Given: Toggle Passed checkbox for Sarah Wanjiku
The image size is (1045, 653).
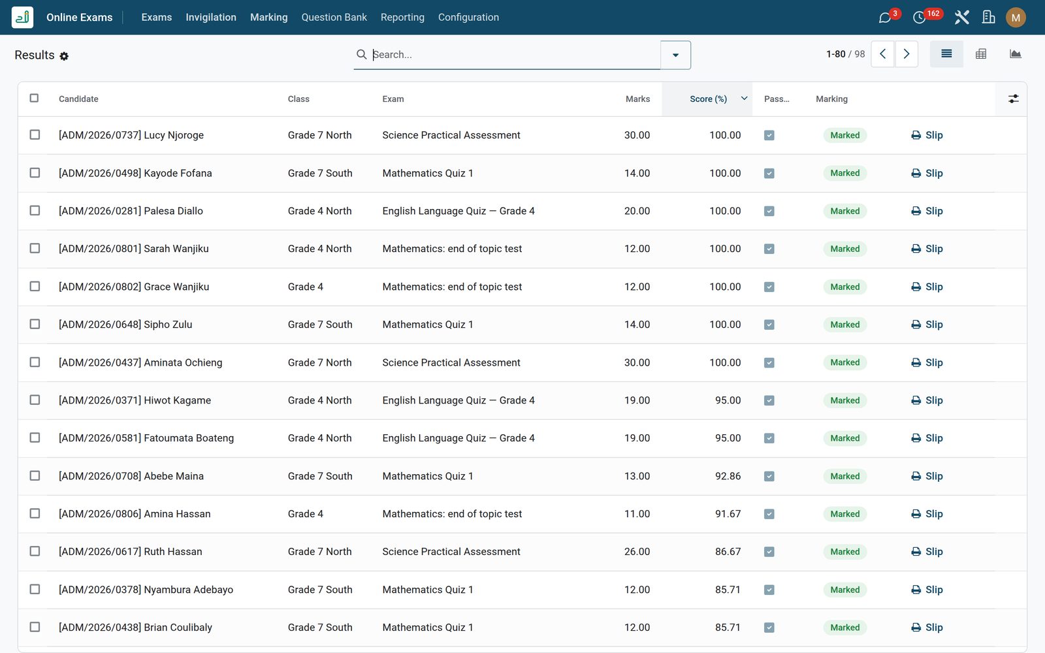Looking at the screenshot, I should (x=769, y=249).
